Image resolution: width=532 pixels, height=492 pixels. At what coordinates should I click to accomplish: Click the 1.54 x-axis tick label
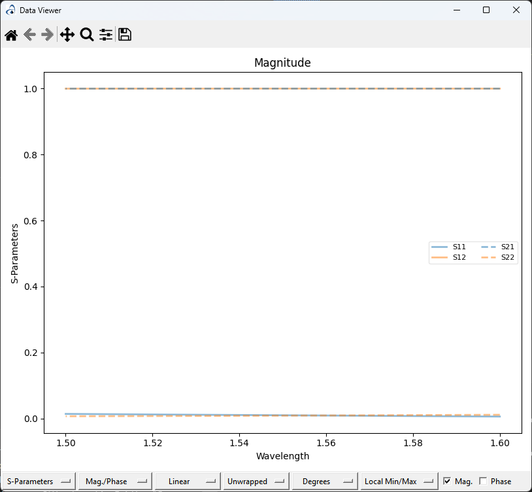click(x=239, y=443)
